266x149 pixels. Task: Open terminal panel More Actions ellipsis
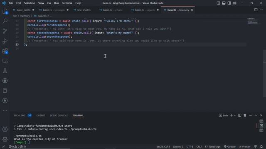click(x=250, y=115)
